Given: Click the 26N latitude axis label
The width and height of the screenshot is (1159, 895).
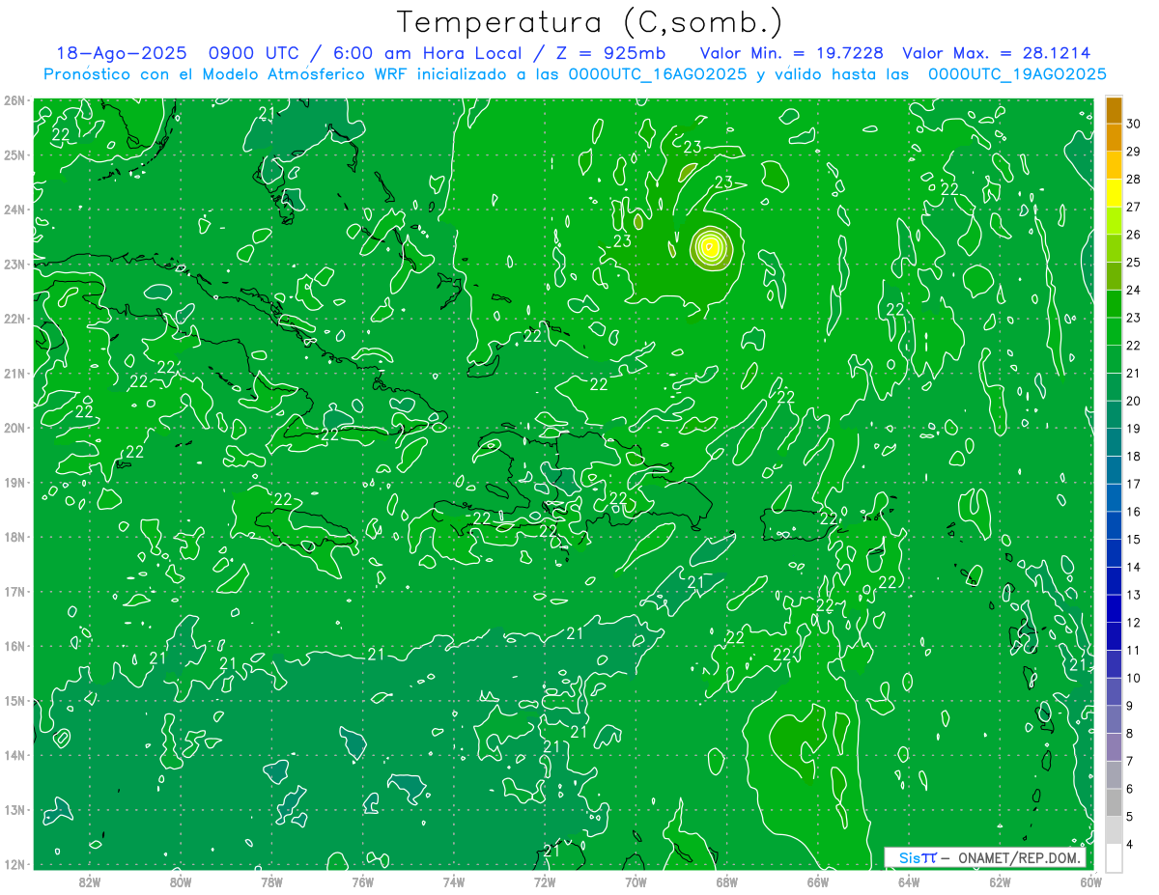Looking at the screenshot, I should click(14, 99).
